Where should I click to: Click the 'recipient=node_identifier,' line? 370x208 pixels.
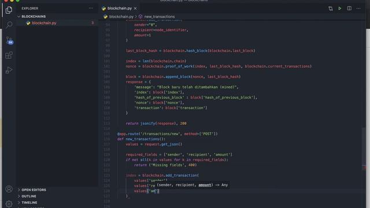tap(161, 30)
